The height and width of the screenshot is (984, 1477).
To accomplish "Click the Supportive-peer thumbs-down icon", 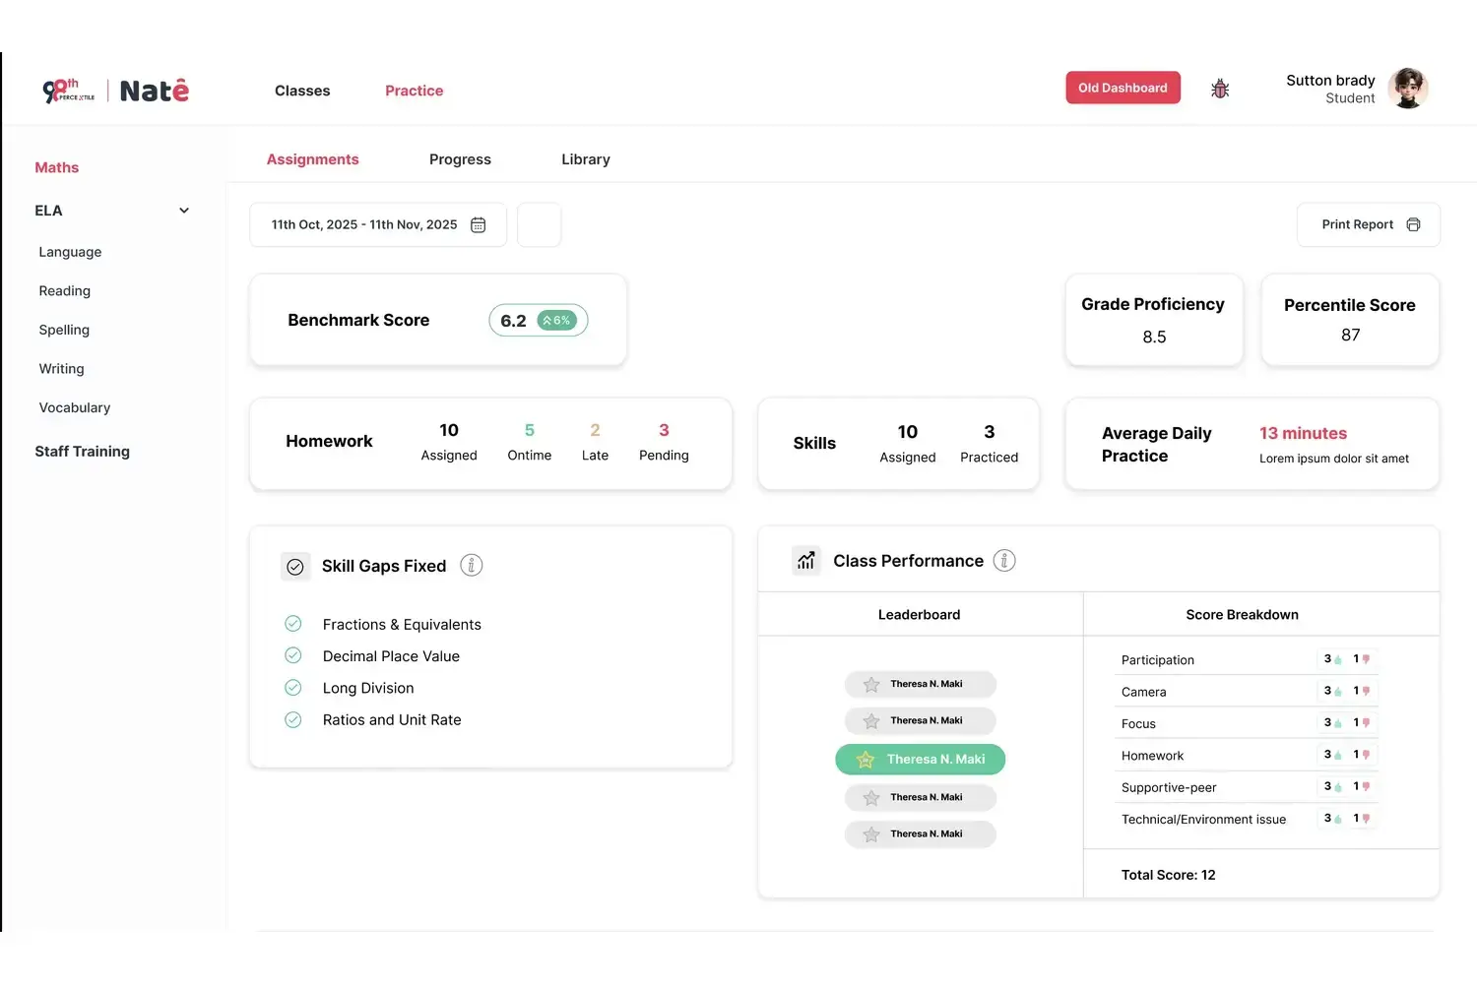I will (1366, 787).
